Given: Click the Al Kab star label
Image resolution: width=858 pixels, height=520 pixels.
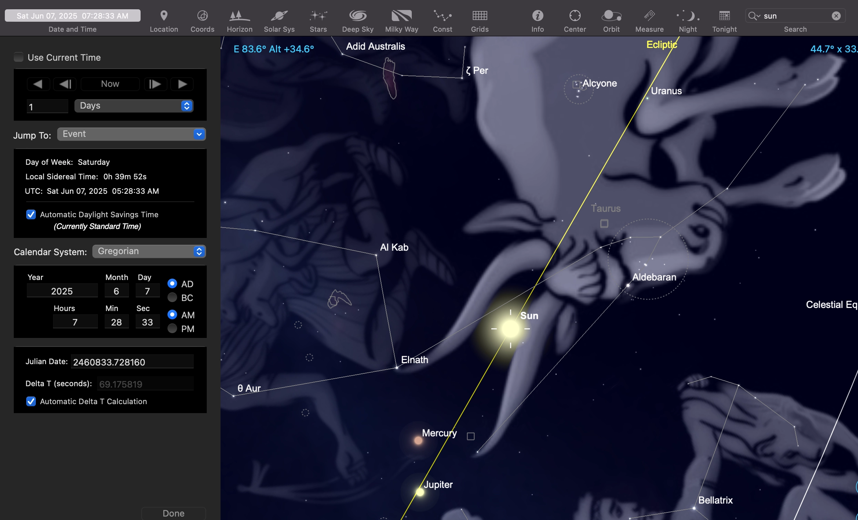Looking at the screenshot, I should point(394,248).
